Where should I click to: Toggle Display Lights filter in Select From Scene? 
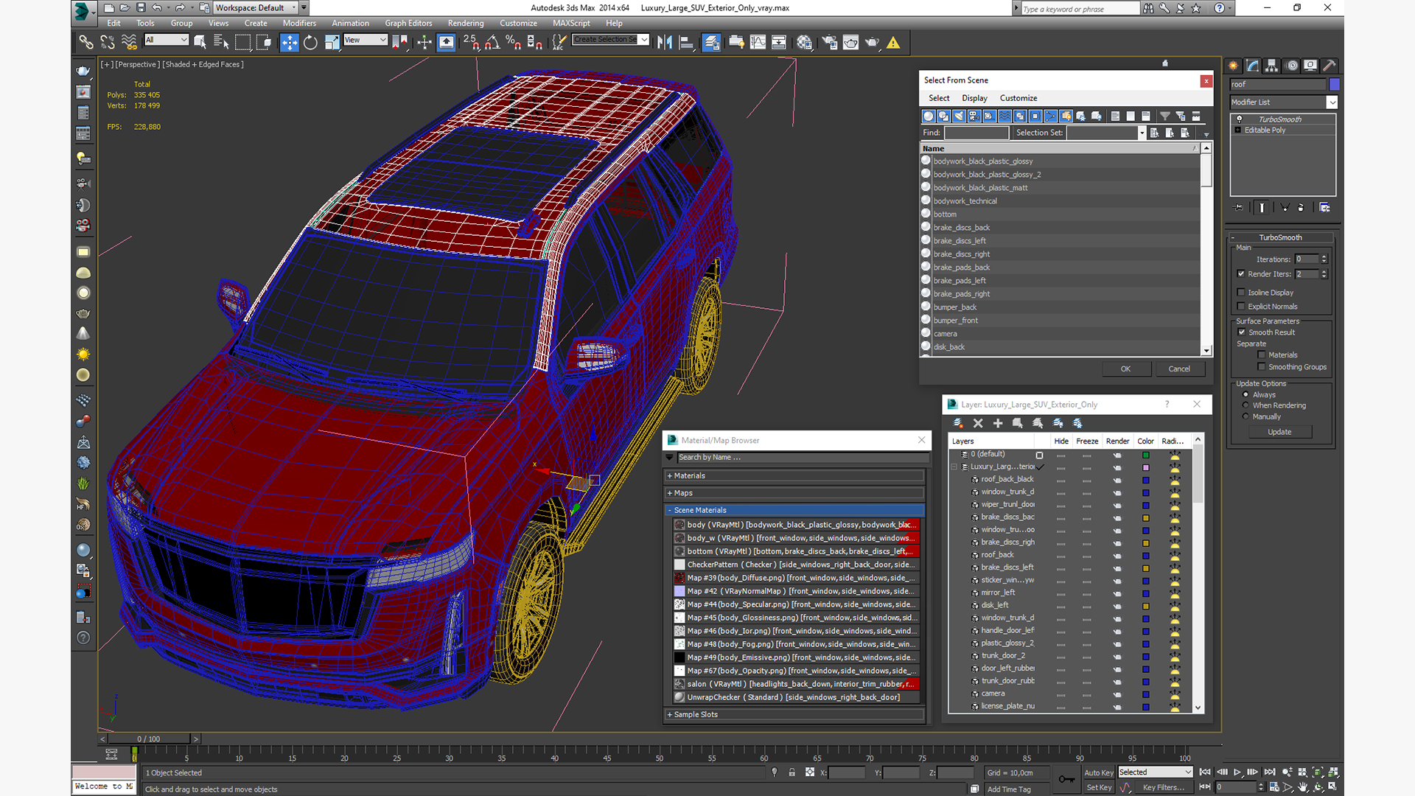(x=959, y=116)
